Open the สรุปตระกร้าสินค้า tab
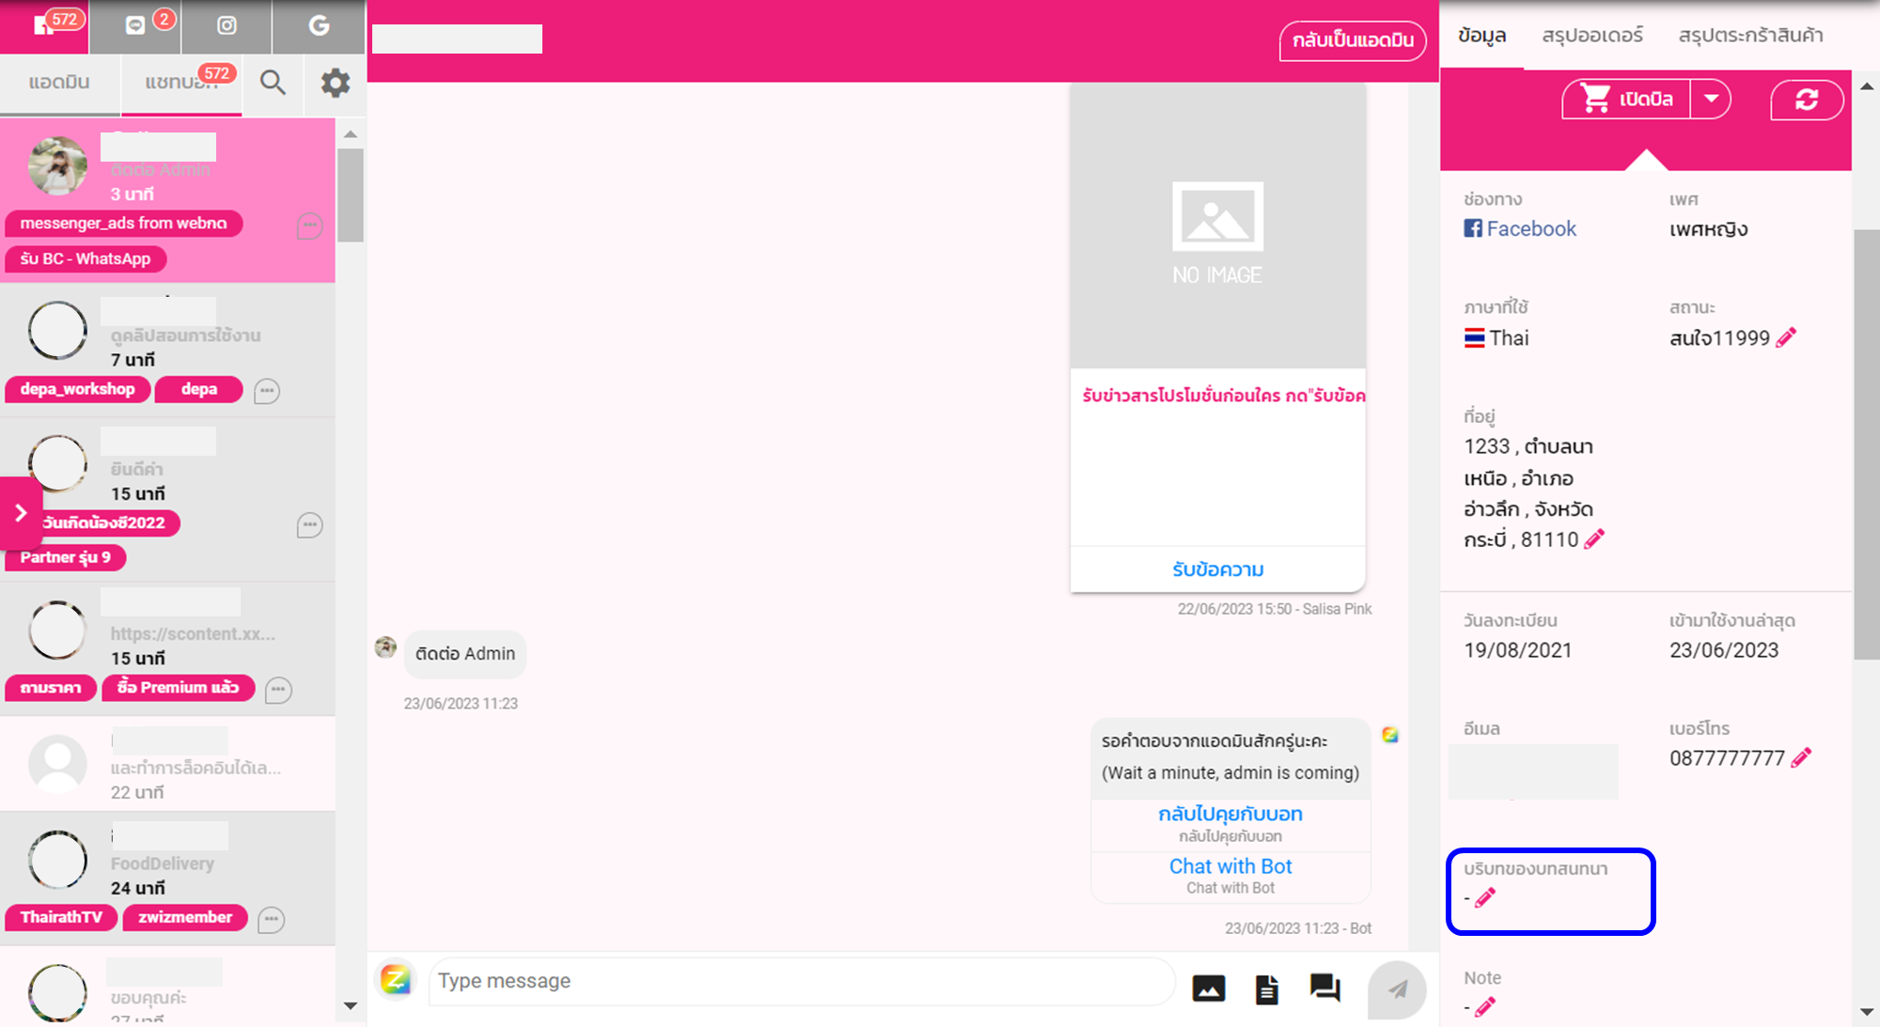 (x=1750, y=36)
